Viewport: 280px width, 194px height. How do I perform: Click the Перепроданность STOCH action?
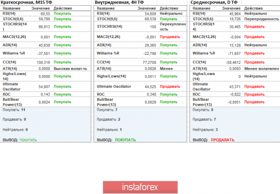pyautogui.click(x=261, y=19)
